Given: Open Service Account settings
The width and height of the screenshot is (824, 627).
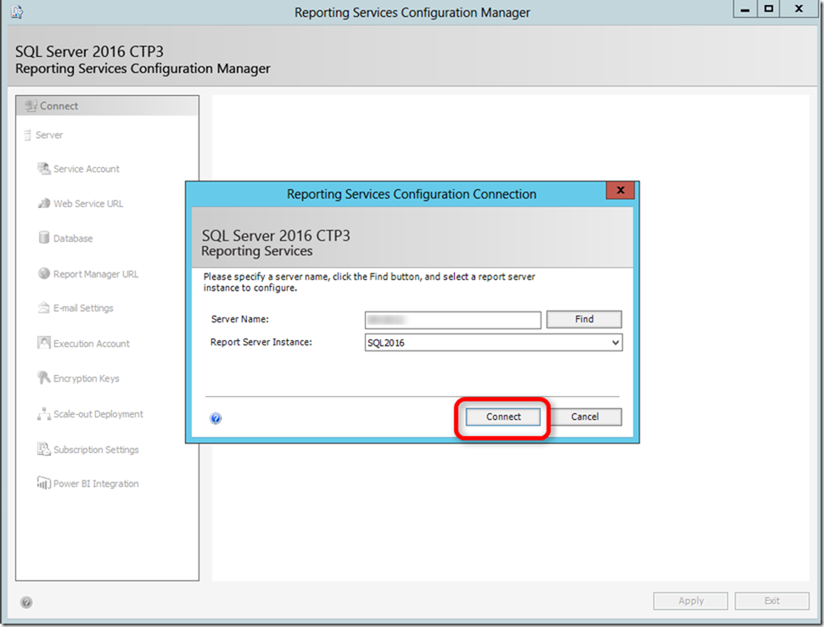Looking at the screenshot, I should pos(87,169).
